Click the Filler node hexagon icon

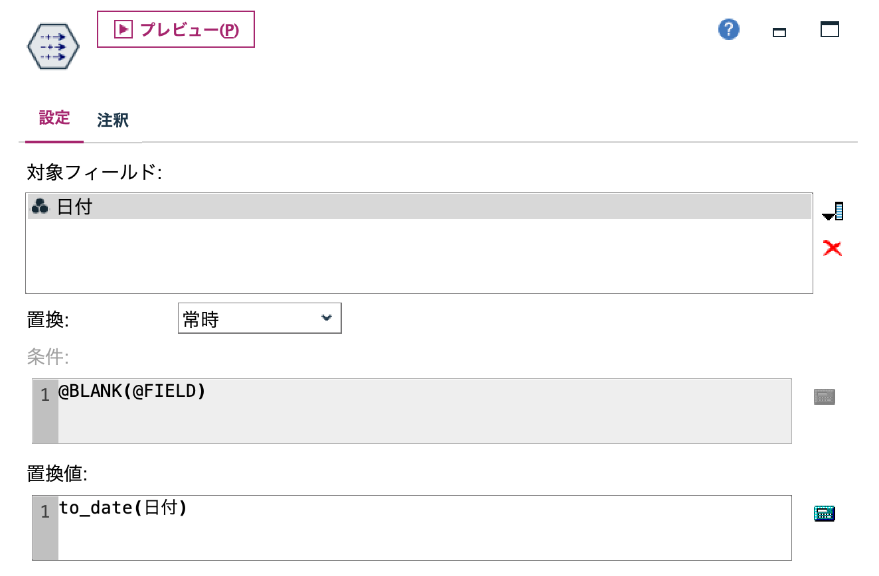pyautogui.click(x=52, y=46)
